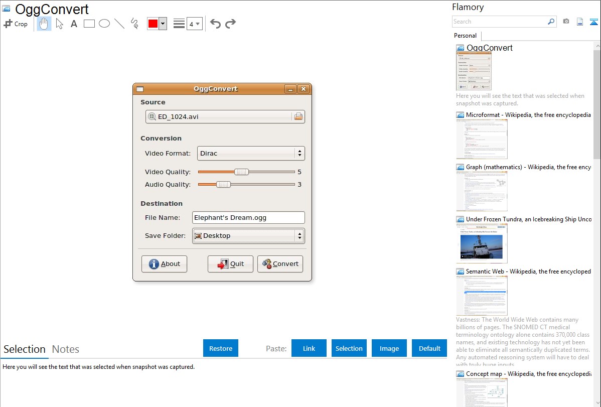Image resolution: width=601 pixels, height=407 pixels.
Task: Click the folder browse icon in Source
Action: [x=298, y=116]
